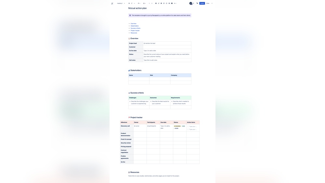Click the Go live date field
The height and width of the screenshot is (183, 325).
[x=167, y=51]
